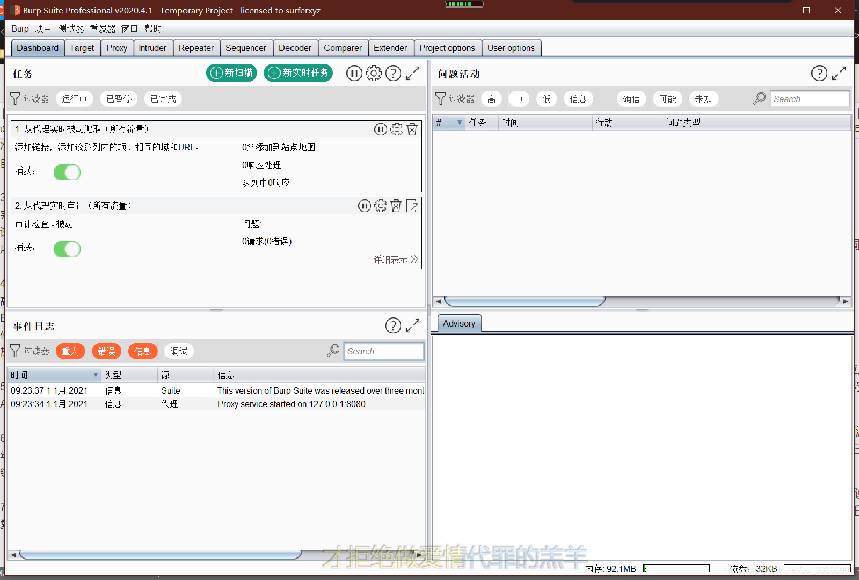The image size is (859, 580).
Task: Expand the 任务 panel to full size
Action: (x=412, y=73)
